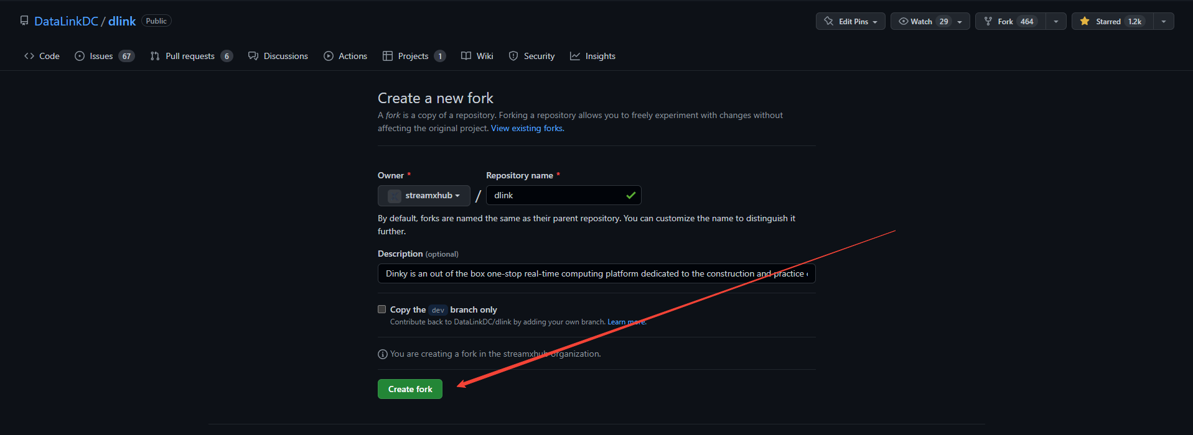
Task: Click the info icon beside fork notice
Action: point(383,354)
